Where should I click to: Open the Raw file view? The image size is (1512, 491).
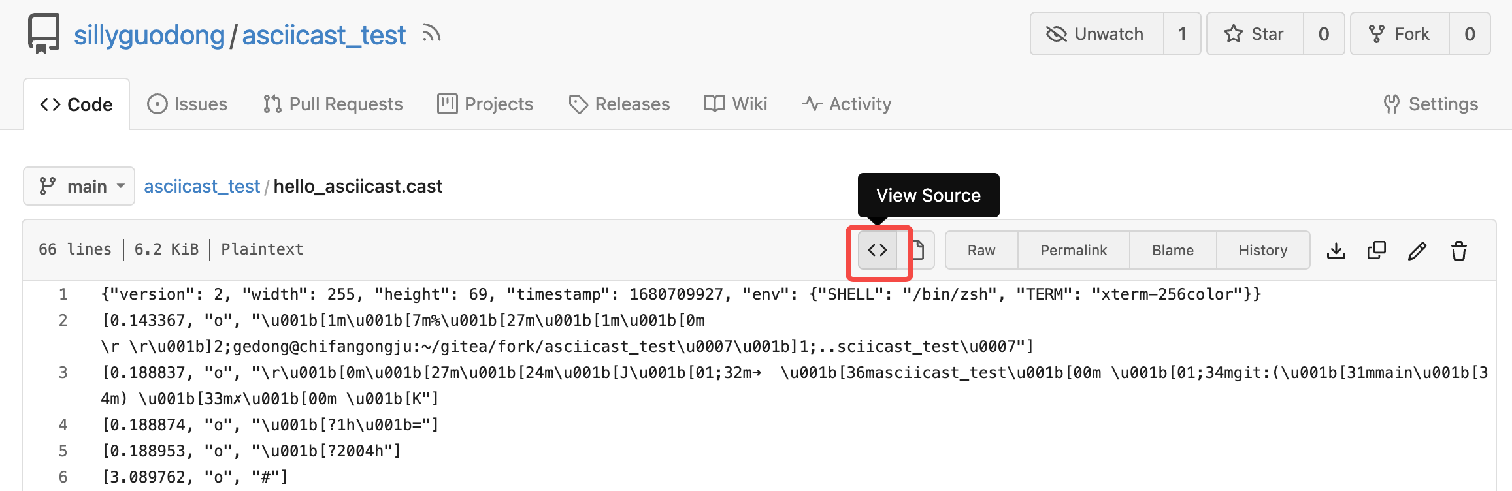tap(981, 250)
